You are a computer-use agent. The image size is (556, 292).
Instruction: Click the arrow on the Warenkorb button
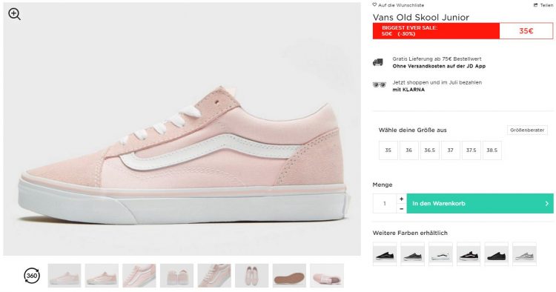click(x=547, y=203)
